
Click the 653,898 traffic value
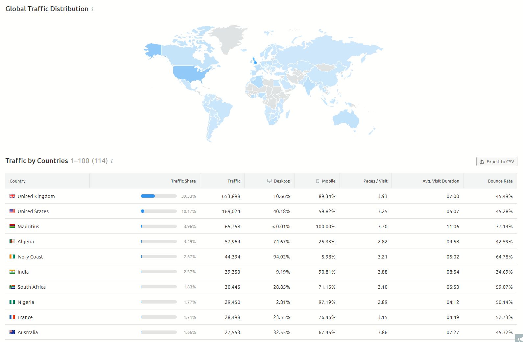tap(231, 196)
